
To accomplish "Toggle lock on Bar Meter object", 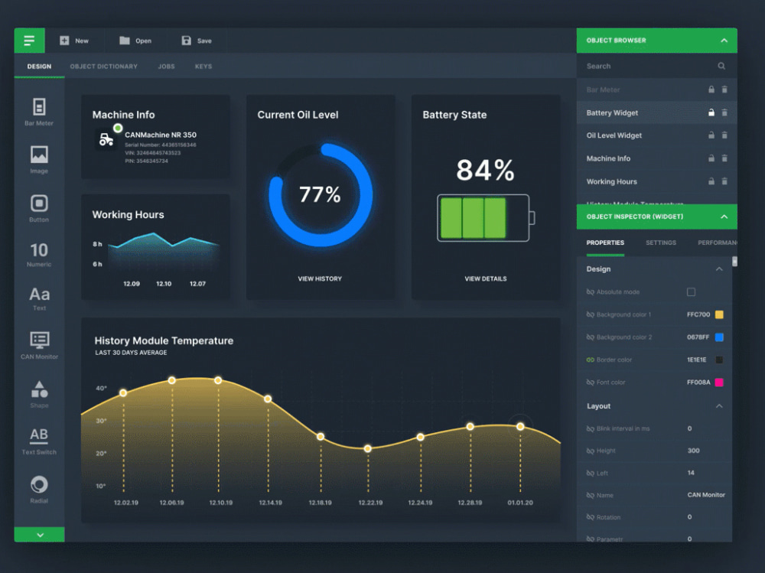I will pos(711,90).
